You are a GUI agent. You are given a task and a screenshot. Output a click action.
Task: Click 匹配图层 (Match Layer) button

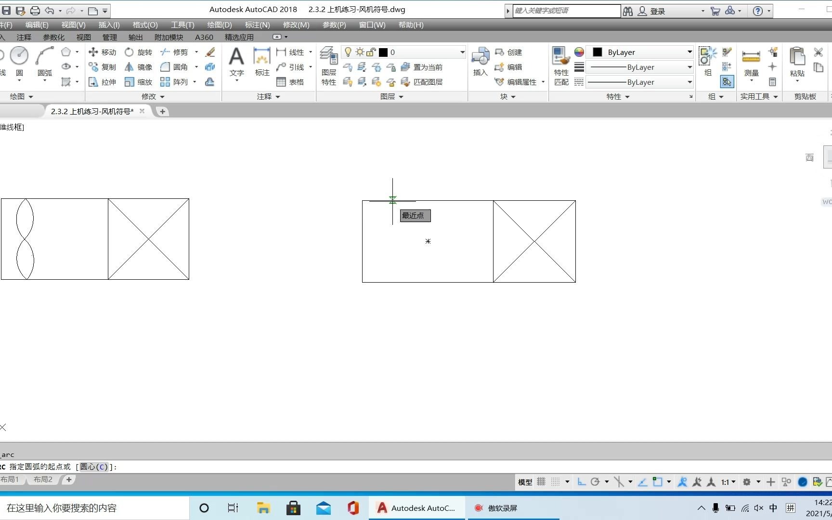(422, 82)
